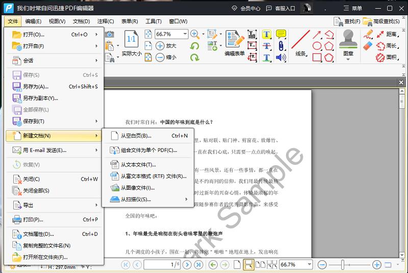
Task: Select the red arrow drawing tool
Action: tap(317, 35)
